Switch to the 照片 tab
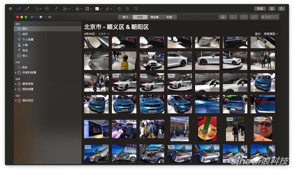 125,17
